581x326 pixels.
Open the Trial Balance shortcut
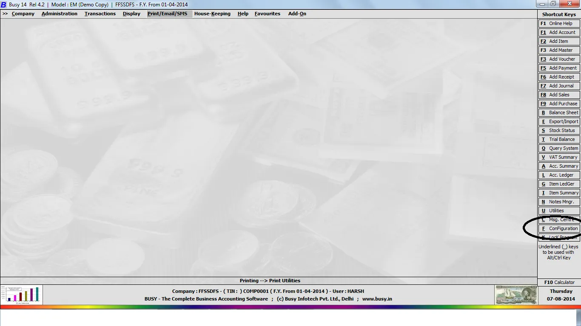click(x=559, y=139)
